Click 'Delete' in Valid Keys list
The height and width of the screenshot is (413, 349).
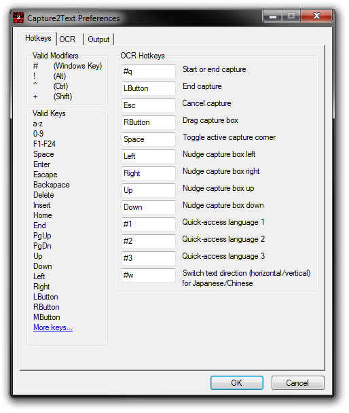[43, 195]
